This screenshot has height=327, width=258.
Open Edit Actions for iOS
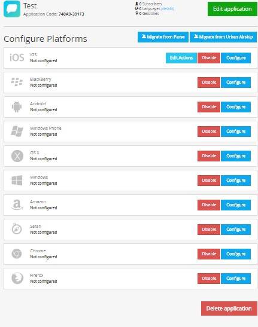(x=181, y=58)
